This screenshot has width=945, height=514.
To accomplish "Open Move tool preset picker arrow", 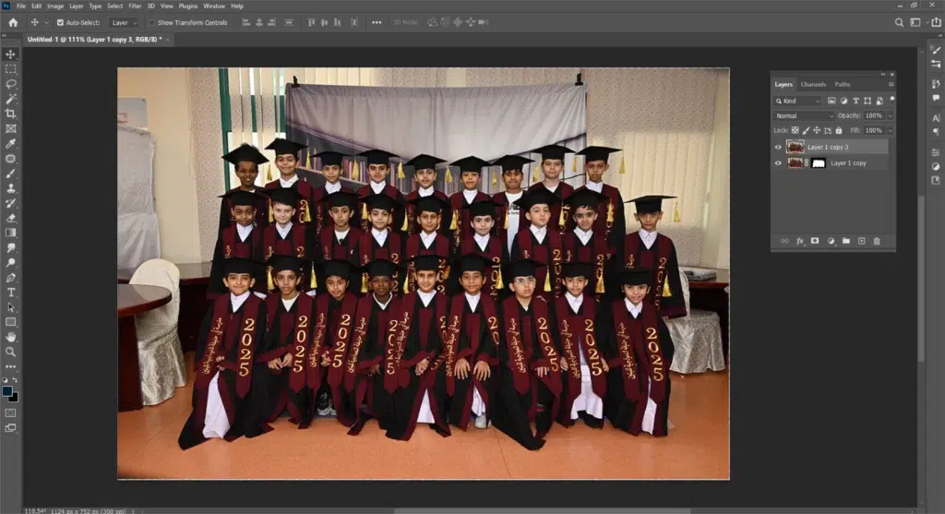I will pyautogui.click(x=46, y=23).
